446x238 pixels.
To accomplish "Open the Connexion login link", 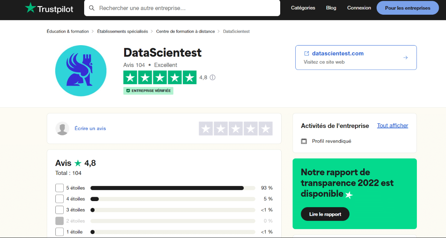I will [x=359, y=8].
